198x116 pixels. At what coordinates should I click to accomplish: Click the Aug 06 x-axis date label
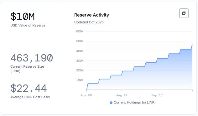[x=86, y=95]
